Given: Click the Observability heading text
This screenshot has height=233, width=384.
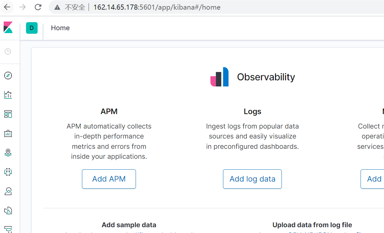Looking at the screenshot, I should point(266,77).
